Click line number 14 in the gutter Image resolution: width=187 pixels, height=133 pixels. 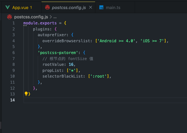point(12,100)
